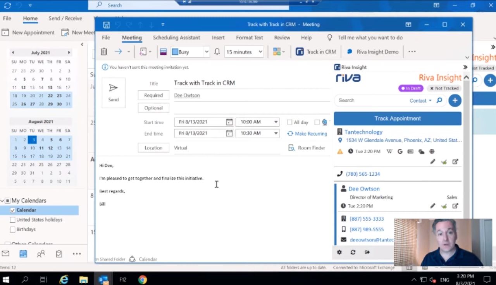This screenshot has width=496, height=285.
Task: Delete the meeting with the trash icon
Action: pos(104,52)
